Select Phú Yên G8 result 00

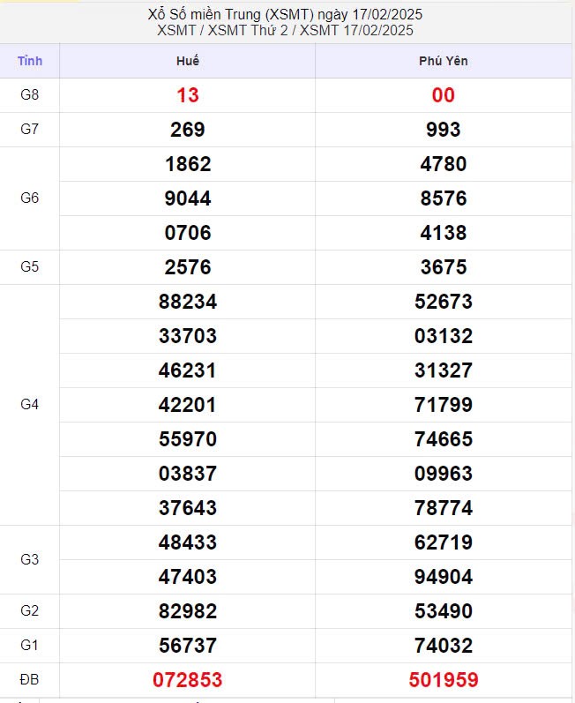click(x=443, y=95)
